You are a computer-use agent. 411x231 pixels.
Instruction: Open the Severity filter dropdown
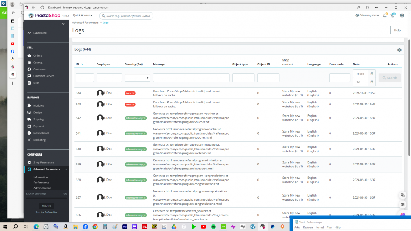tap(137, 78)
